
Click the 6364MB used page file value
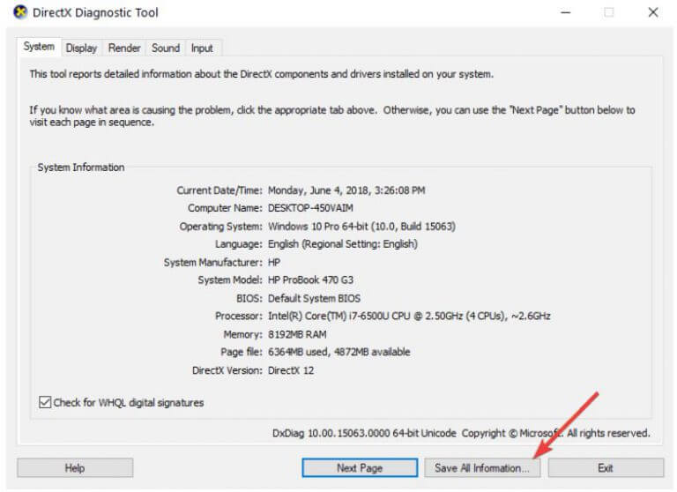pyautogui.click(x=338, y=352)
